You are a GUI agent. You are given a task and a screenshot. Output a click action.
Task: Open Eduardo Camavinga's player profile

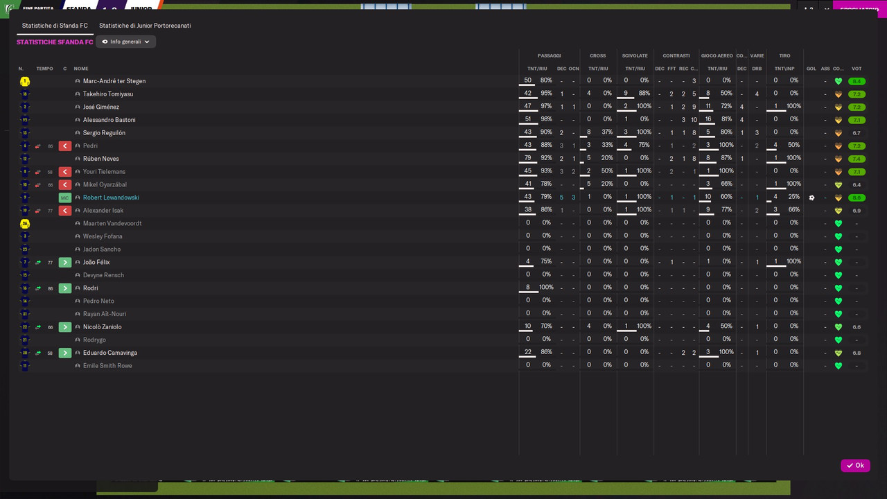(x=110, y=353)
